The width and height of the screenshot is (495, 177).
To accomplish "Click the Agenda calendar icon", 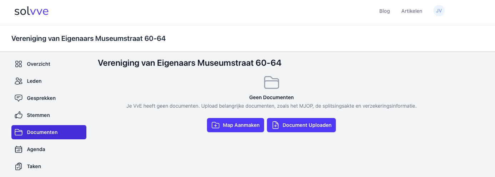I will [19, 149].
